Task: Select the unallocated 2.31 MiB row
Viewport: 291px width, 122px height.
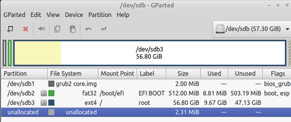Action: pos(146,112)
